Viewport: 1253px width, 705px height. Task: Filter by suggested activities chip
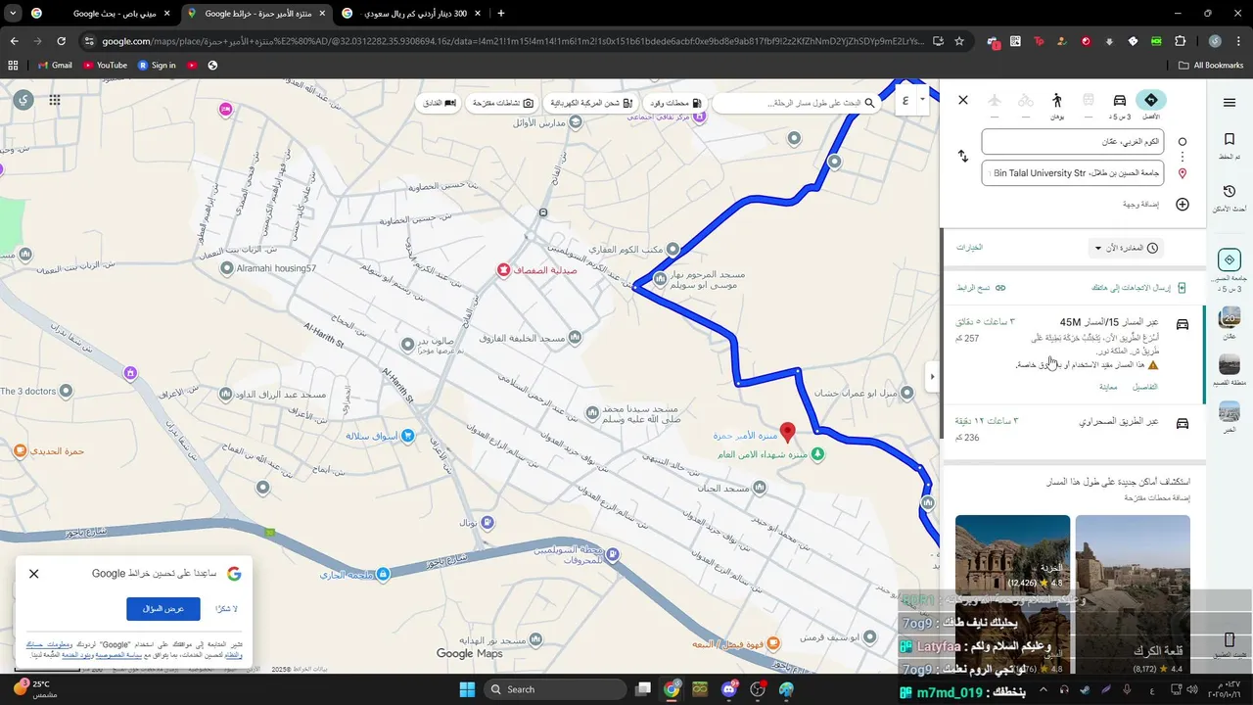pos(502,103)
